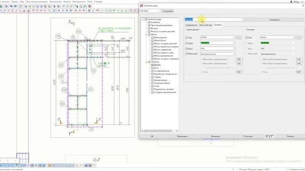The width and height of the screenshot is (305, 171).
Task: Uncheck the Фон checkbox for part faces
Action: [187, 48]
